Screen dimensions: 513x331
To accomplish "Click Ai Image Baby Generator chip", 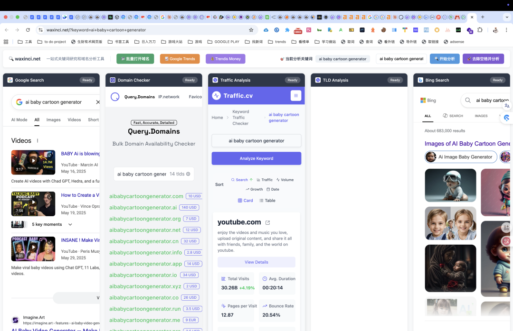I will click(x=461, y=157).
